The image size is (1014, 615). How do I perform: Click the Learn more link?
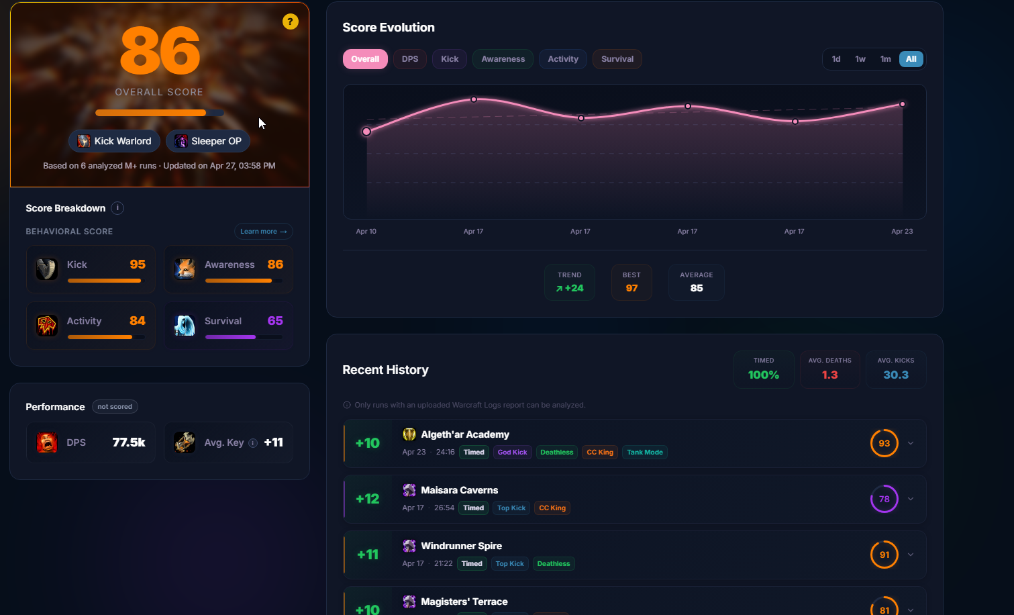tap(264, 232)
